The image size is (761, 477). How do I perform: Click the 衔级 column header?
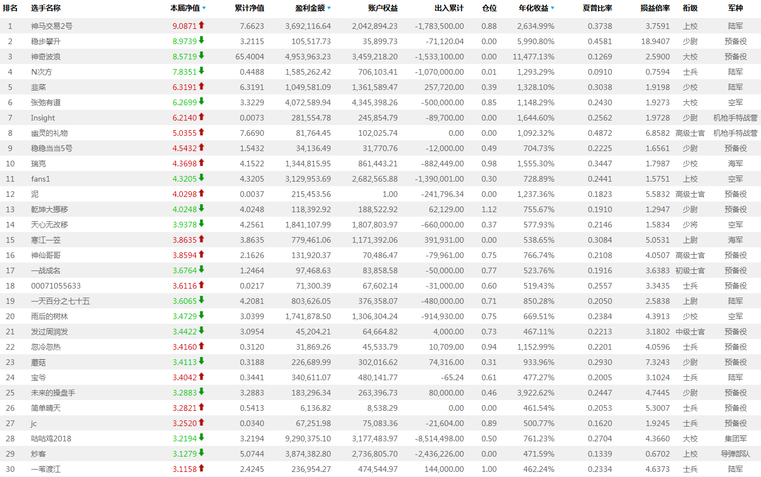click(690, 8)
